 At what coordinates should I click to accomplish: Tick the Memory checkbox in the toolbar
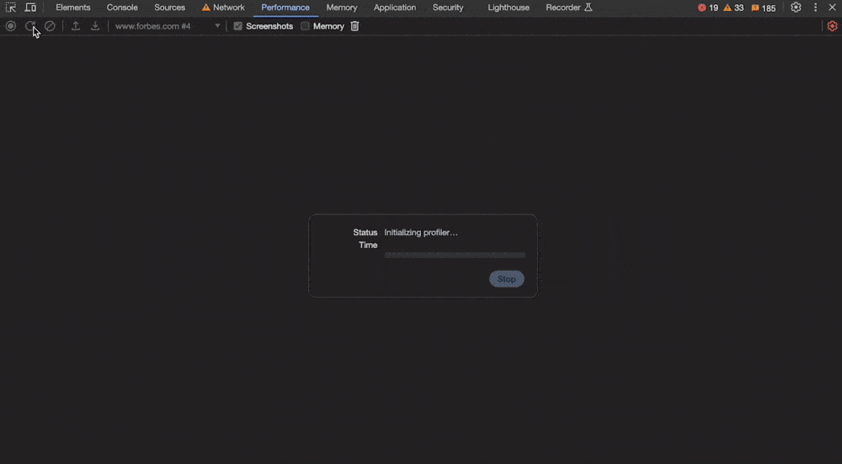pos(305,26)
